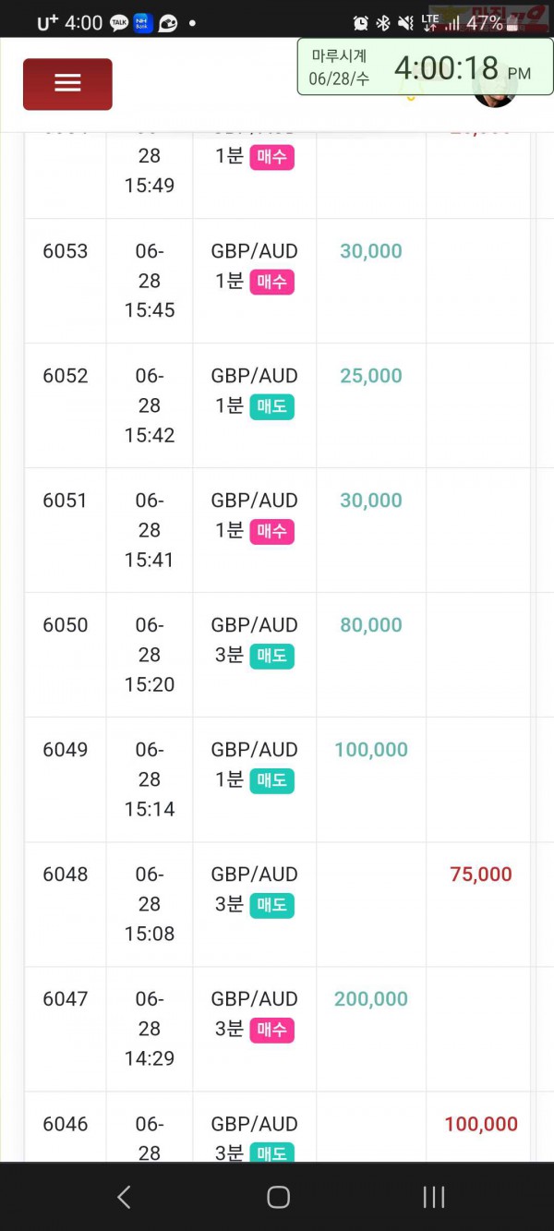Image resolution: width=554 pixels, height=1231 pixels.
Task: Tap the NH Bank notification icon
Action: (x=142, y=23)
